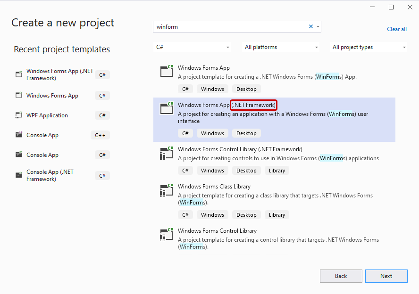Click the Clear all link
419x294 pixels.
(396, 29)
